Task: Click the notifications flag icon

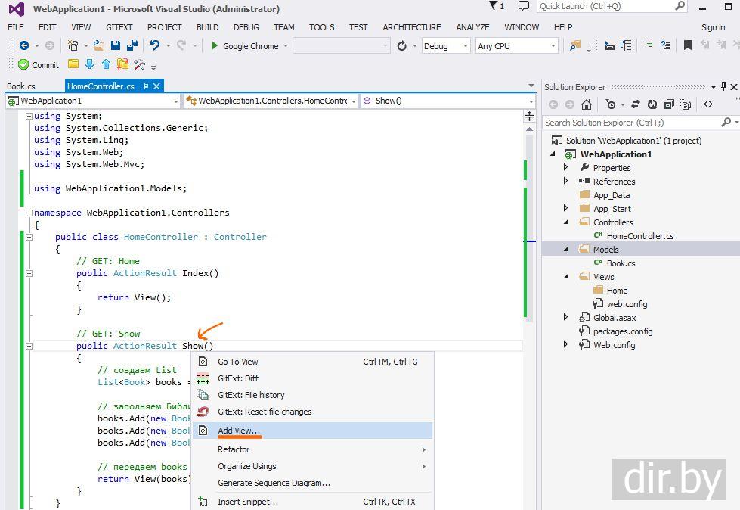Action: pos(494,7)
